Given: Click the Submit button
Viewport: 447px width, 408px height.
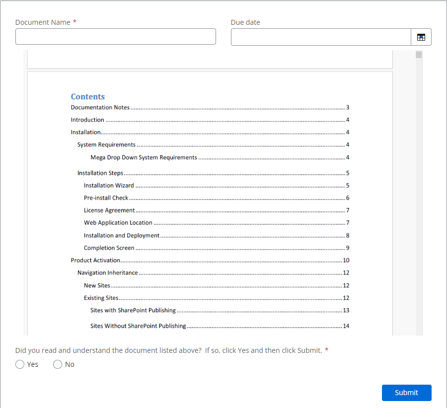Looking at the screenshot, I should pyautogui.click(x=406, y=393).
